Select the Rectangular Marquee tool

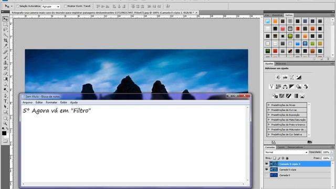(x=5, y=25)
